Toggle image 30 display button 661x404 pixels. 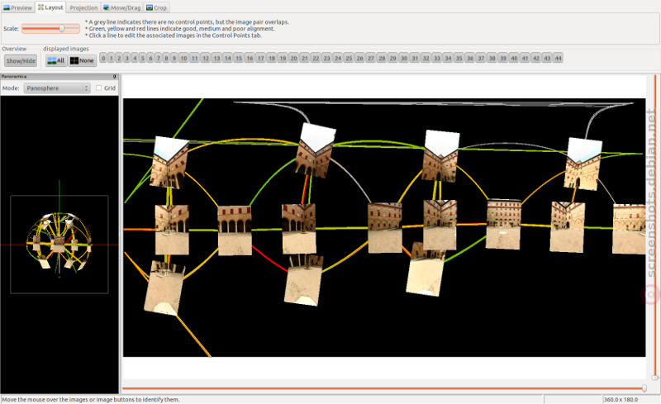404,58
